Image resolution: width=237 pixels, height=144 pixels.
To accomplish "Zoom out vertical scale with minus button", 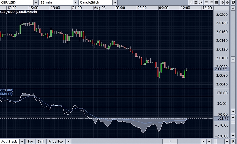I will coord(233,135).
